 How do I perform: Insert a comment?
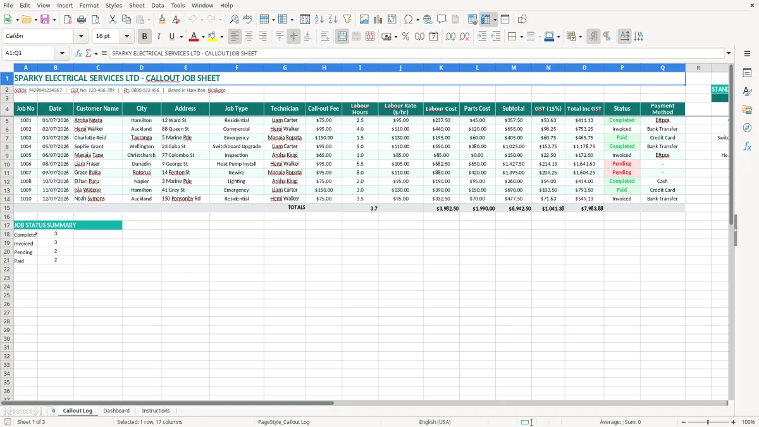441,20
